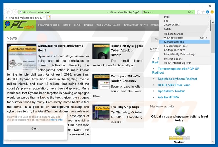The image size is (218, 147).
Task: Click the vertical scrollbar thumb
Action: point(213,38)
